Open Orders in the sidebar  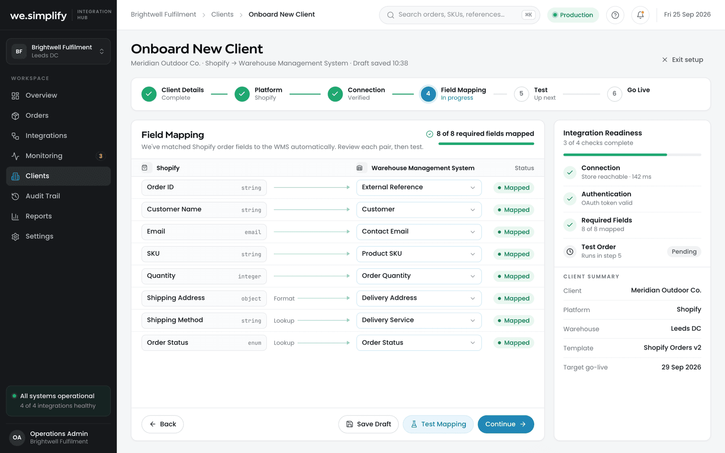click(58, 116)
